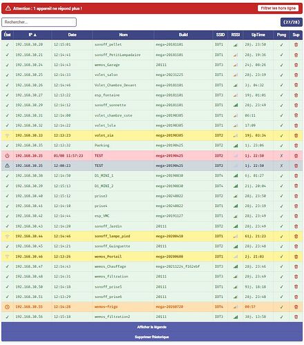
Task: Focus the Rechercher search field
Action: (x=39, y=22)
